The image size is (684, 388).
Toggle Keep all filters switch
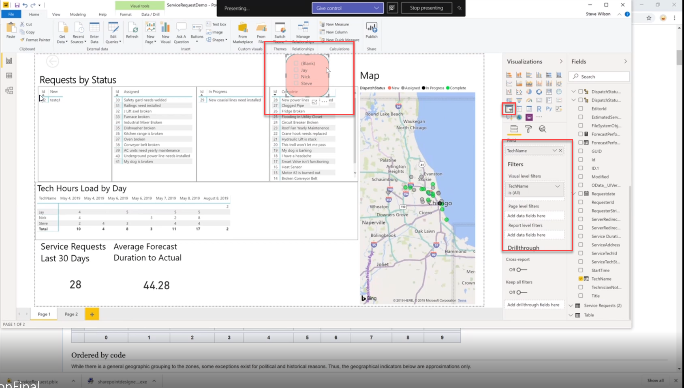(x=522, y=292)
